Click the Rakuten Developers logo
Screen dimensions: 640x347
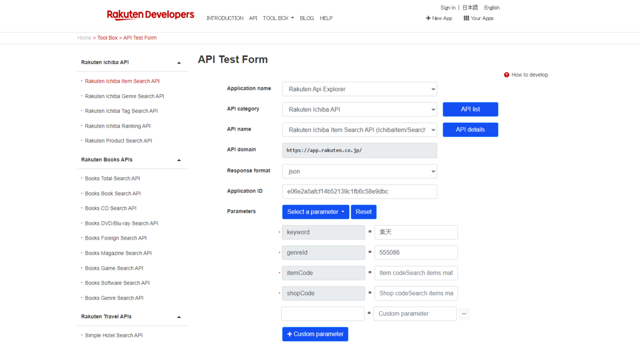(150, 15)
